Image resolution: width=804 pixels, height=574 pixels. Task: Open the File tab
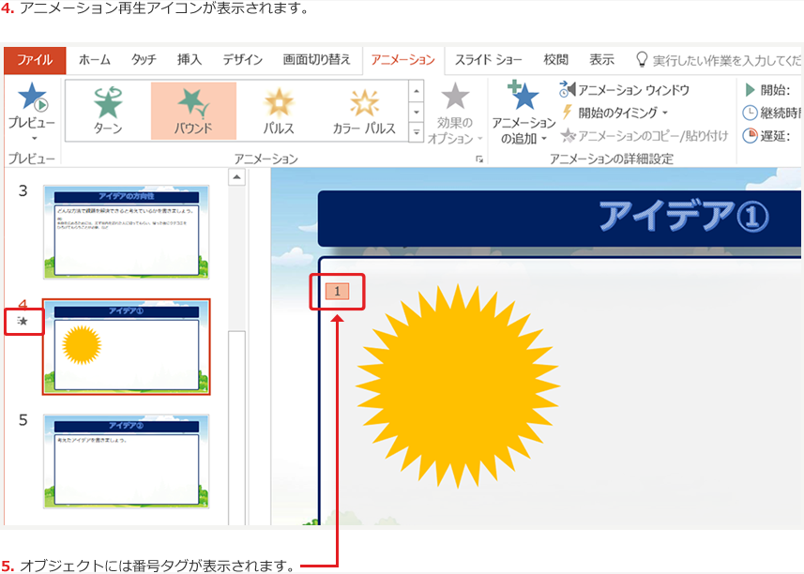click(x=35, y=59)
